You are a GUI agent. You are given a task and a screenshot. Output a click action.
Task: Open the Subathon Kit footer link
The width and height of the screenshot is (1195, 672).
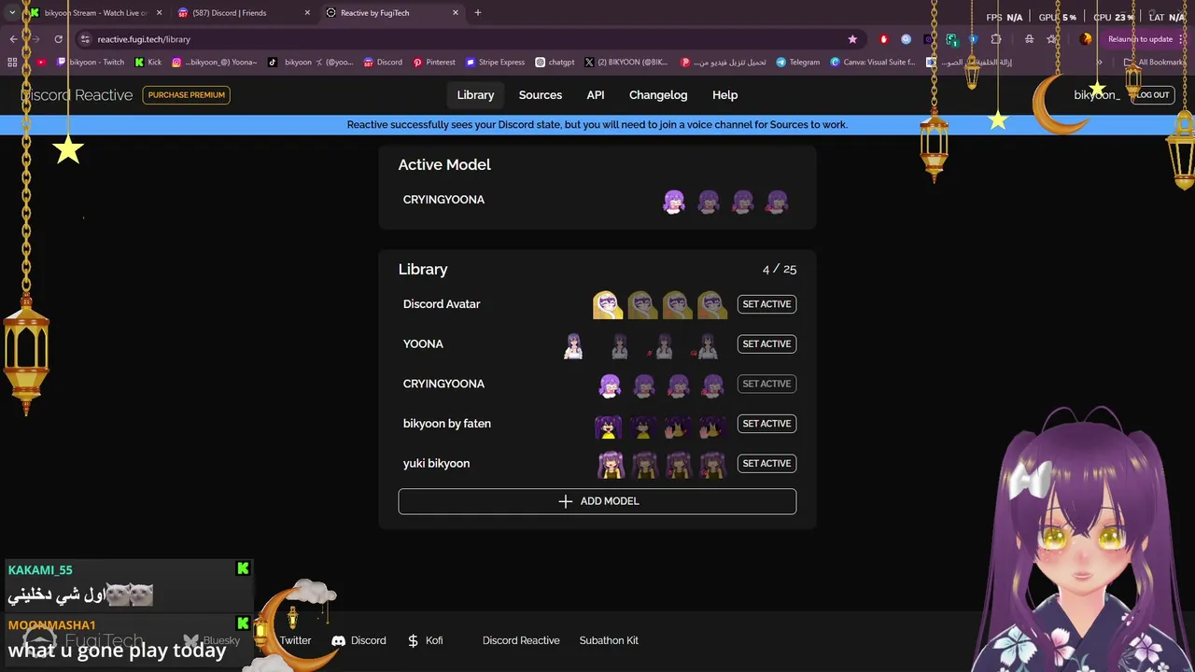tap(609, 640)
